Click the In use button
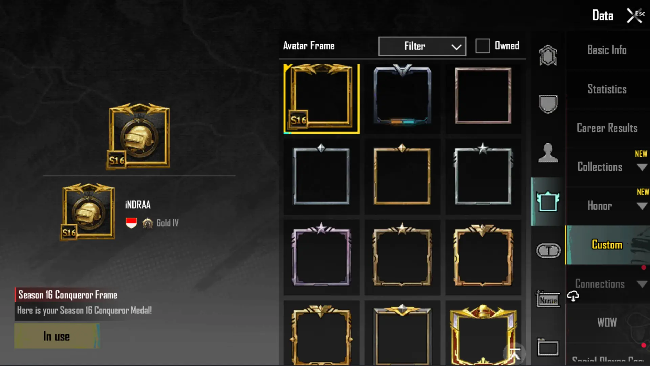Screen dimensions: 650x366 pos(57,336)
